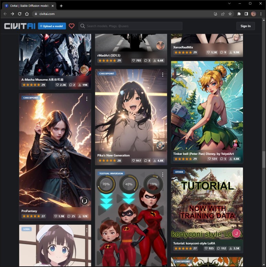
Task: Open Tutorial: konyconi-style LoRA title
Action: [x=194, y=243]
